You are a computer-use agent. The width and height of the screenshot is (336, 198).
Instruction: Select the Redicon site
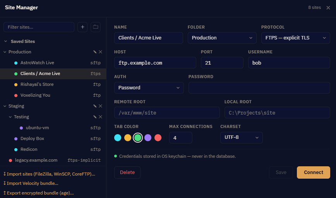click(53, 149)
